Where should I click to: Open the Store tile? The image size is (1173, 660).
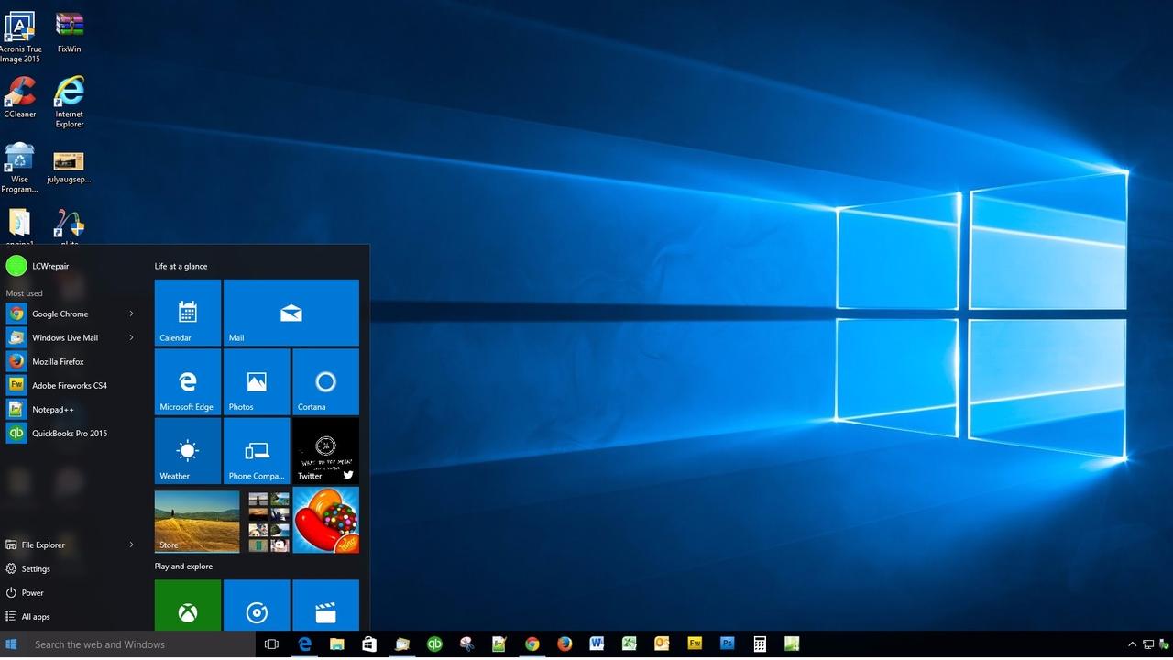pos(197,521)
